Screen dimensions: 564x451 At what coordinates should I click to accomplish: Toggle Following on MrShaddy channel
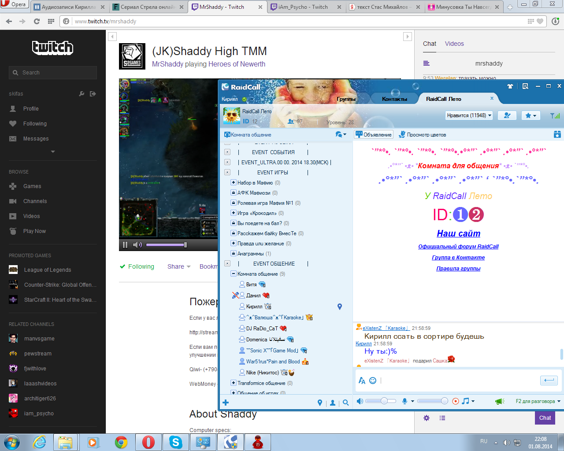click(x=137, y=266)
